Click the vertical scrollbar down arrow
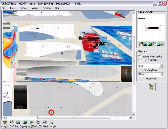Viewport: 168px width, 129px height. point(134,114)
